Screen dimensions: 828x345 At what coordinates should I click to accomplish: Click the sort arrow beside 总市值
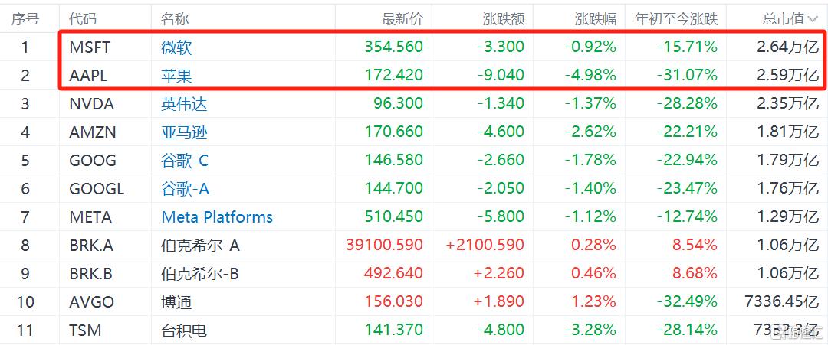(813, 19)
